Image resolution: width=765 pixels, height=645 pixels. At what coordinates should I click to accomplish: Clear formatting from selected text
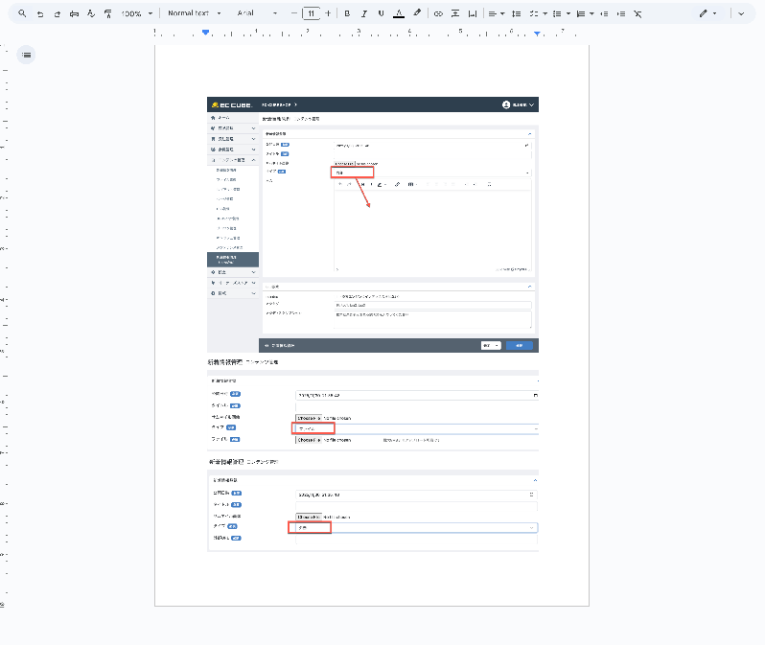637,13
